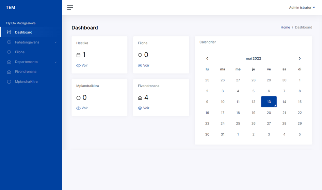Go to next month in calendar
Viewport: 322px width, 190px height.
pos(300,58)
